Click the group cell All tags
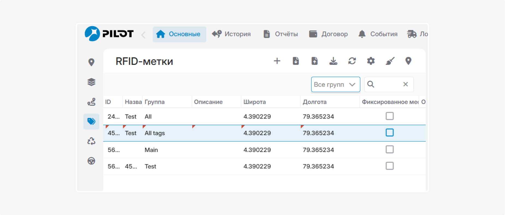This screenshot has width=505, height=215. click(155, 133)
